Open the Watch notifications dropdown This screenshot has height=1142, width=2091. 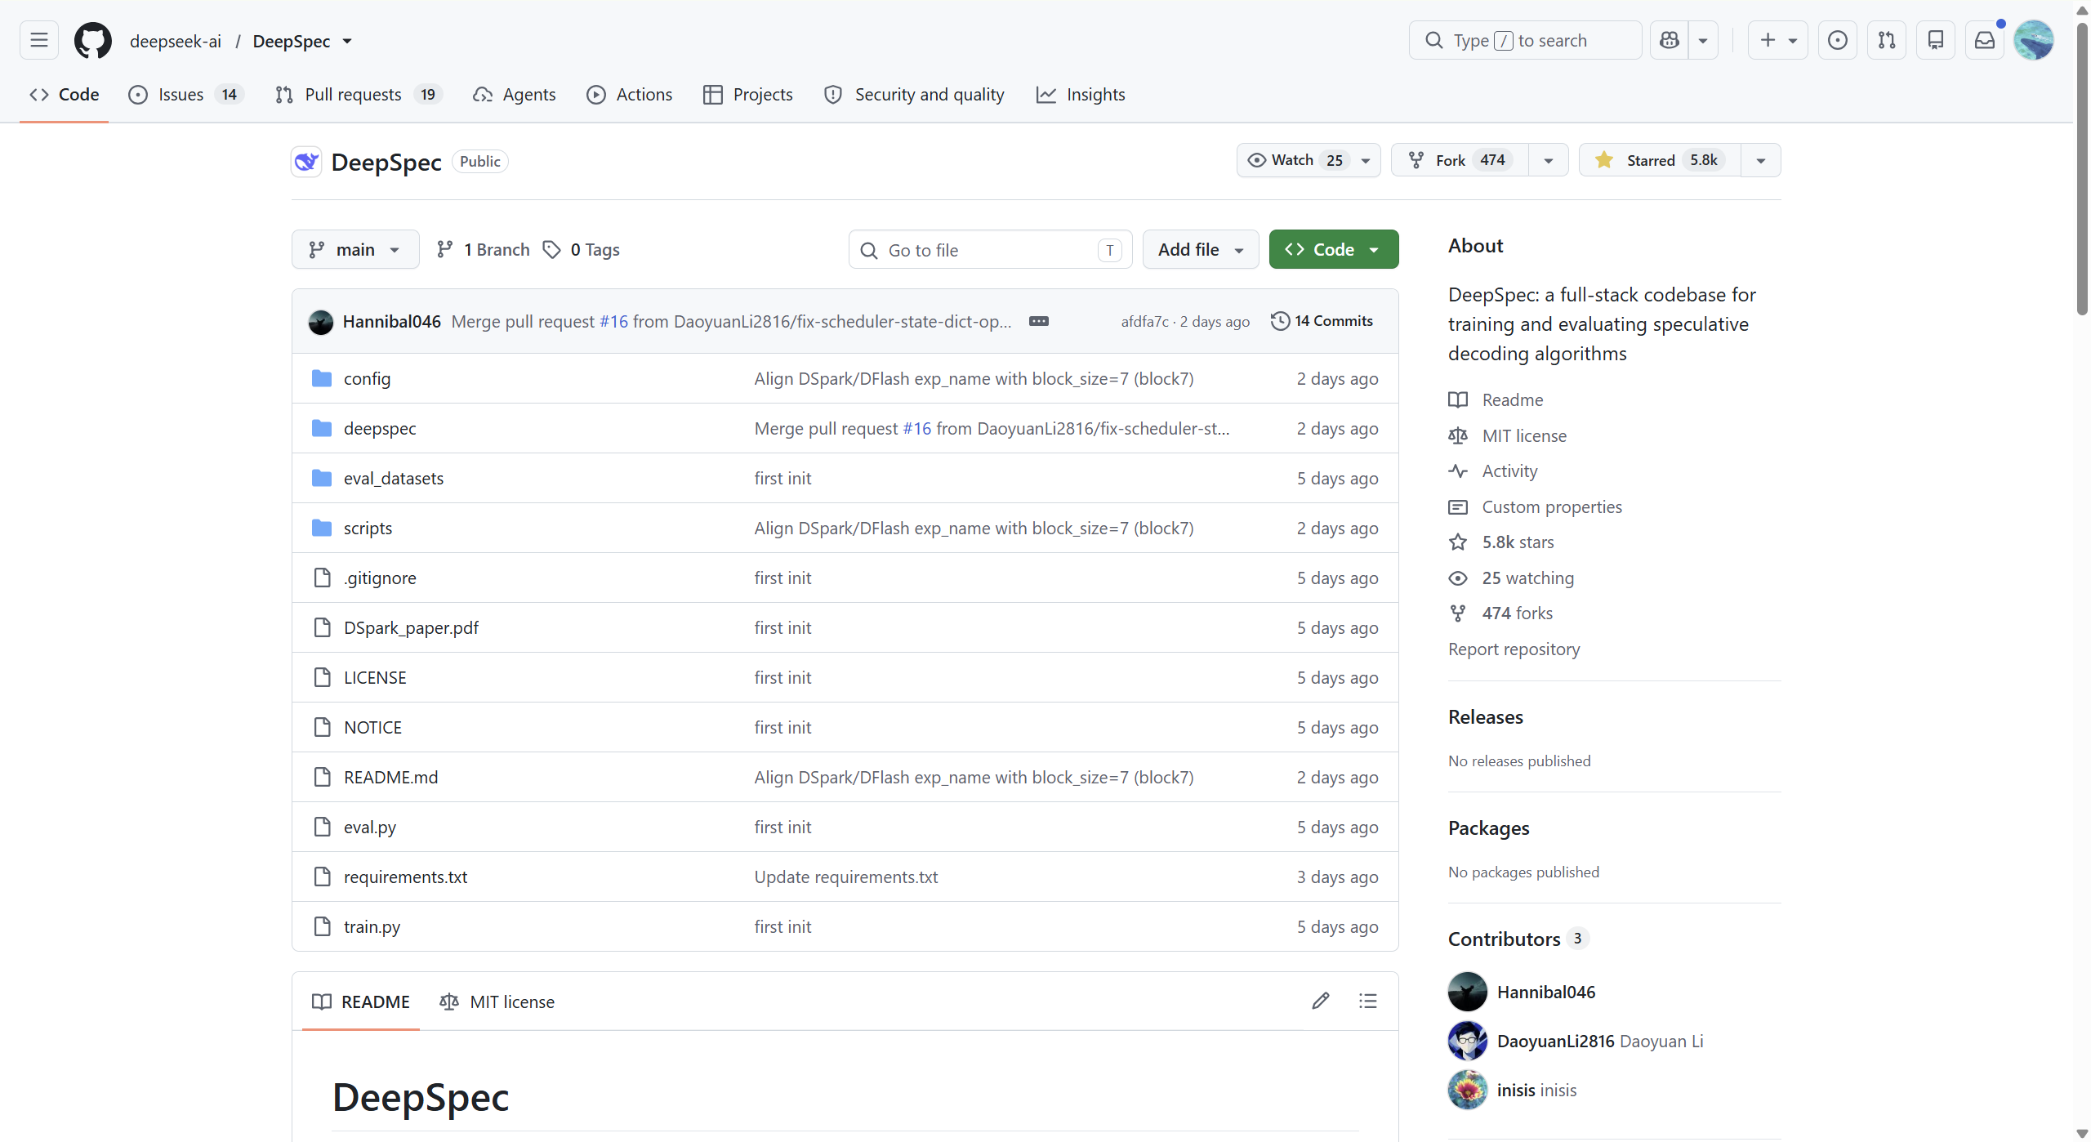[x=1309, y=160]
